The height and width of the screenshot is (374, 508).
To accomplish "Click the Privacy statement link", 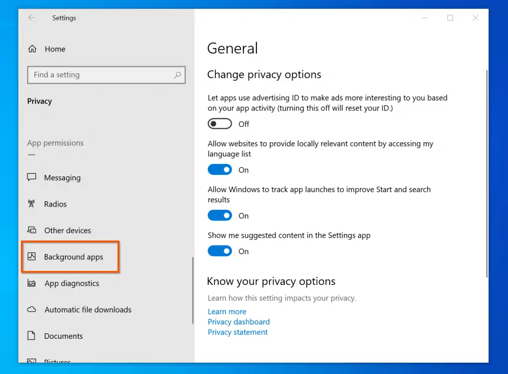I will (238, 332).
